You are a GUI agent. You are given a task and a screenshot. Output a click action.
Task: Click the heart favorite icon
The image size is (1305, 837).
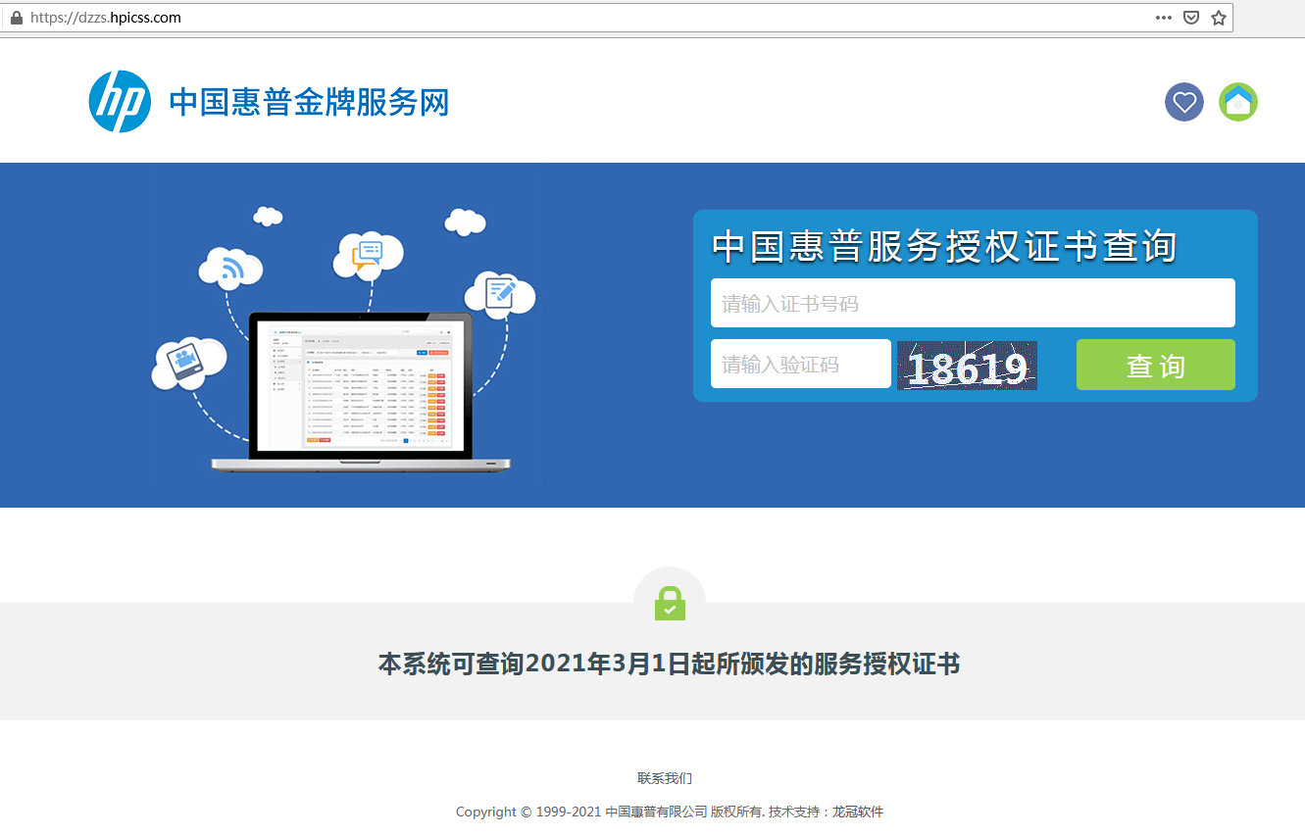[1184, 102]
